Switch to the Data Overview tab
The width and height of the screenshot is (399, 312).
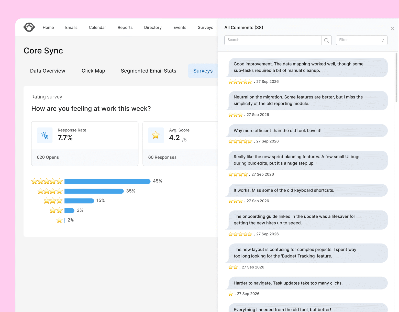click(48, 71)
